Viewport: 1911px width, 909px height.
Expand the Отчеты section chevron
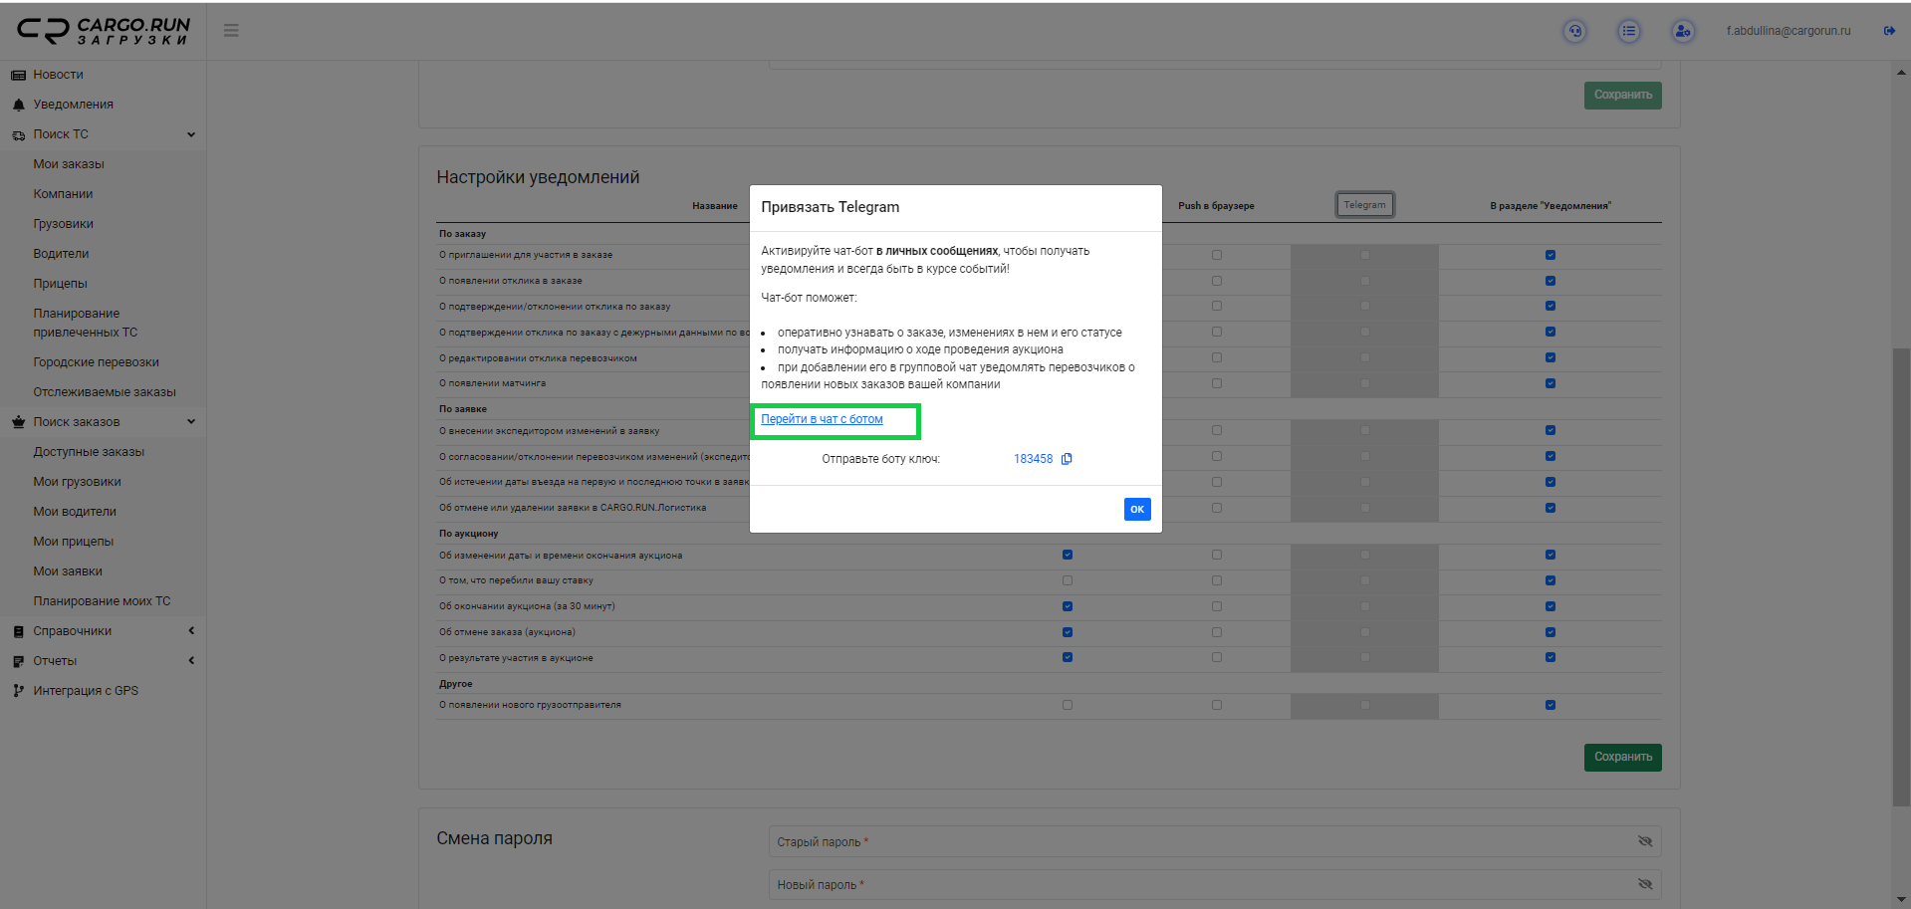[191, 661]
